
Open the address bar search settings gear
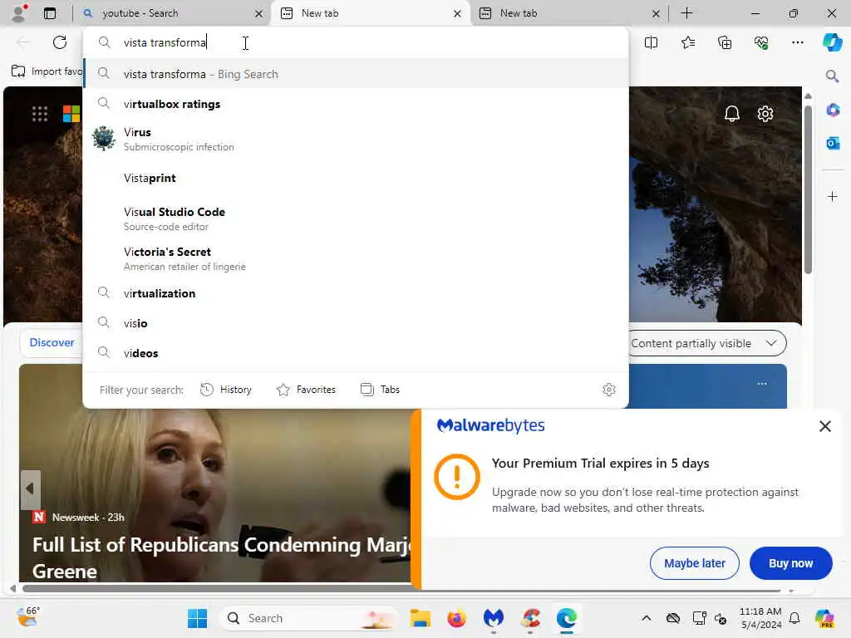609,390
